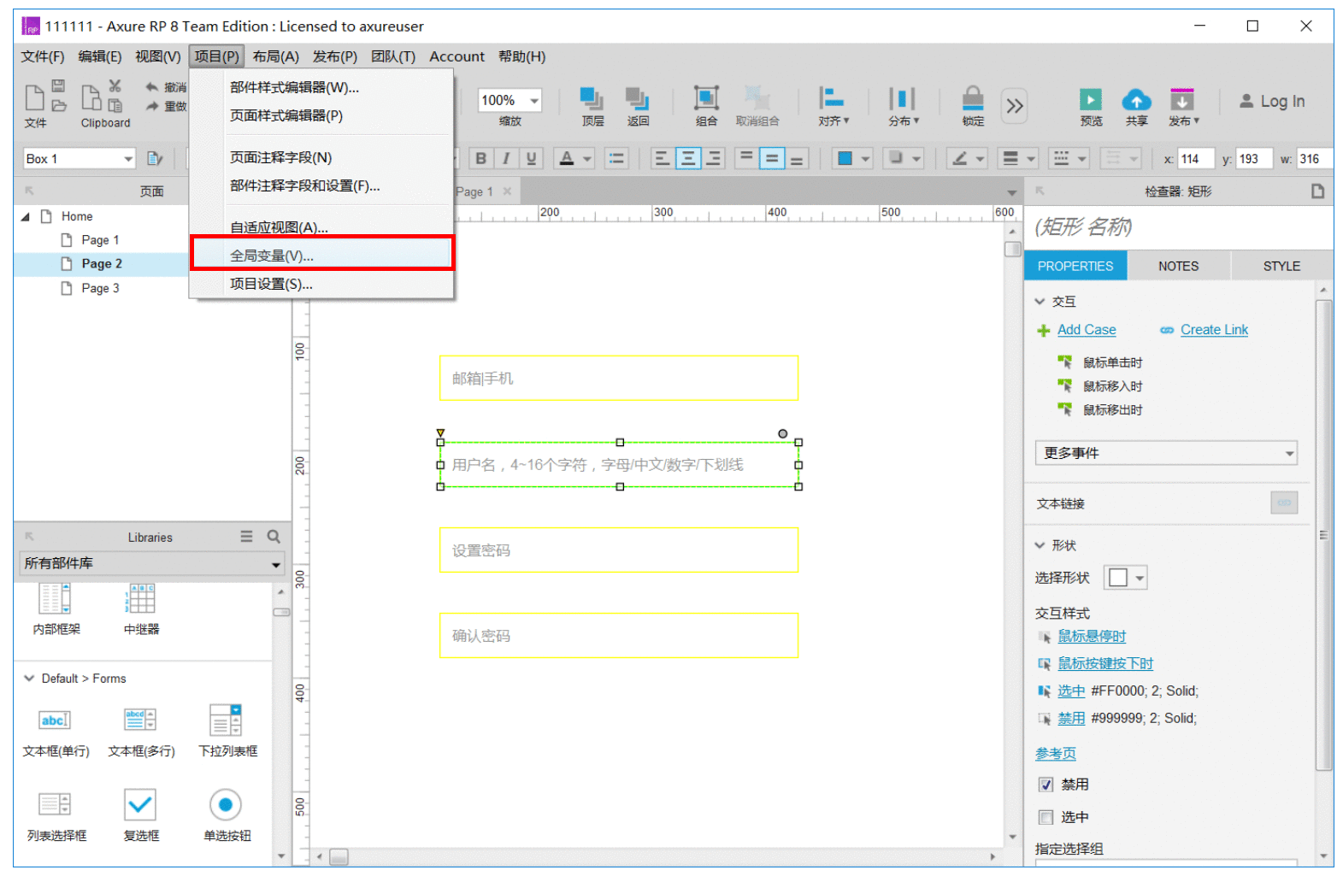Click the Lock (锁定) padlock icon
This screenshot has width=1343, height=876.
(973, 99)
